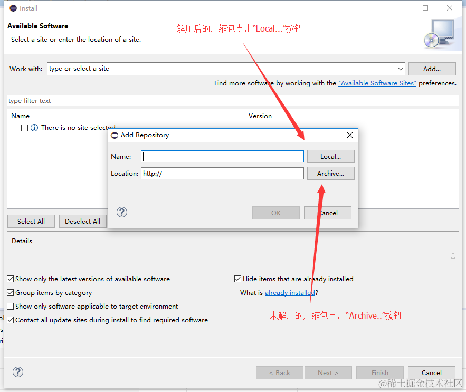Click the Eclipse icon in Add Repository title
Screen dimensions: 466x392
pos(115,135)
